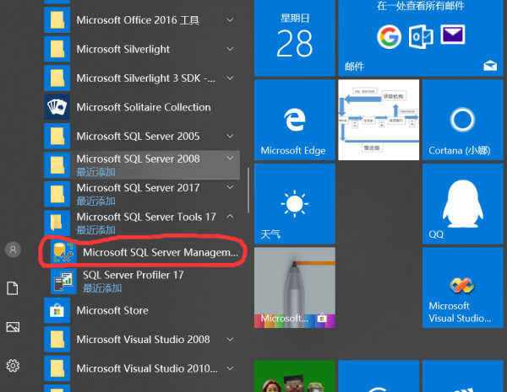Open the Microsoft Visual Studio tile
This screenshot has width=507, height=392.
point(461,289)
